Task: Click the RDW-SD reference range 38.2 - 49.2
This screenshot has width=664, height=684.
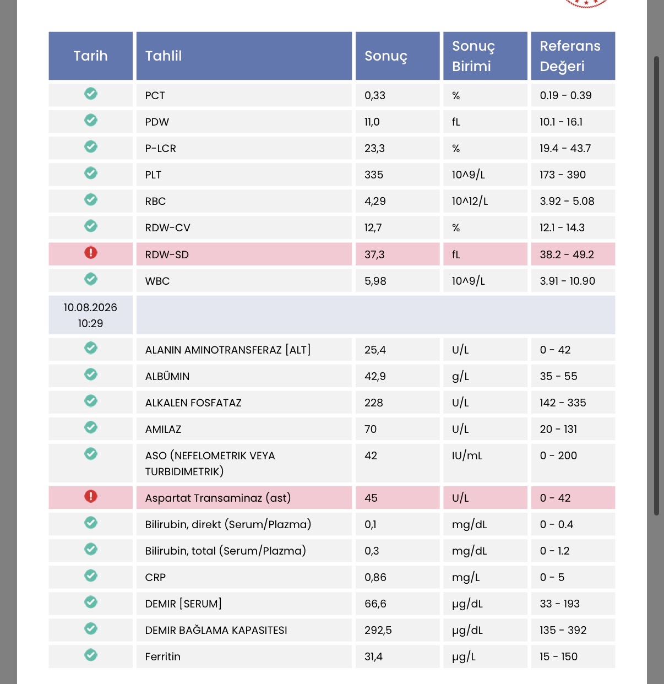Action: [567, 254]
